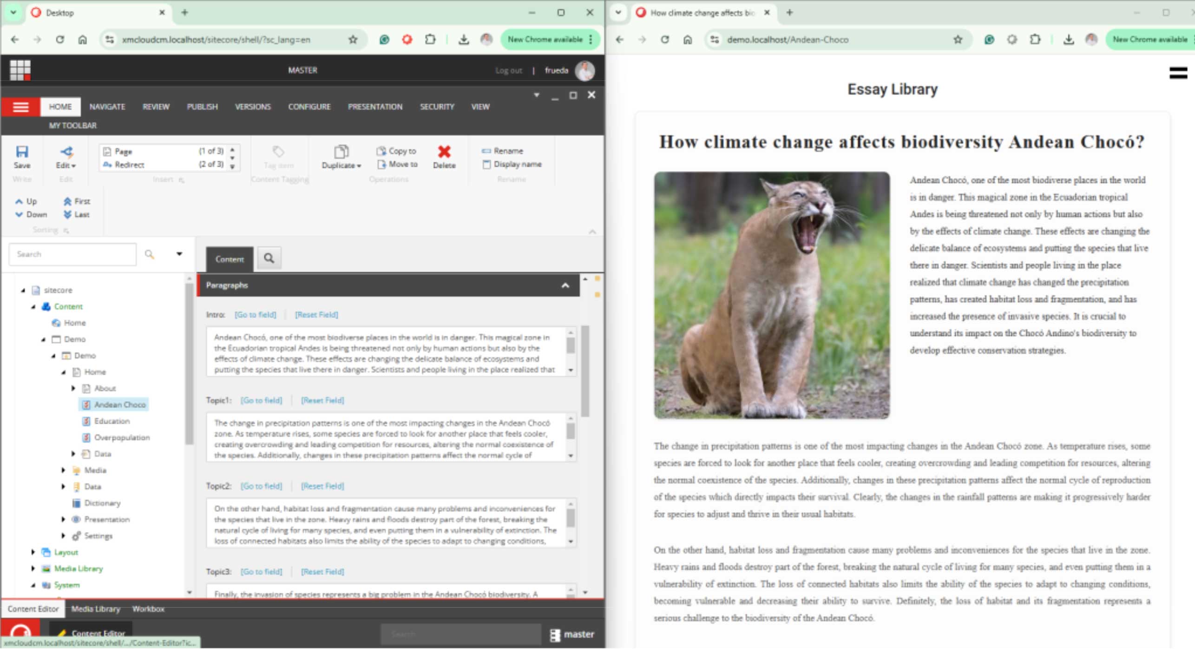1195x649 pixels.
Task: Expand the Presentation tree node
Action: point(63,519)
